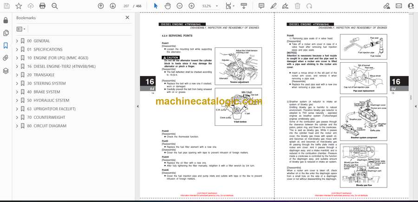Go to next page with down arrow

click(113, 6)
